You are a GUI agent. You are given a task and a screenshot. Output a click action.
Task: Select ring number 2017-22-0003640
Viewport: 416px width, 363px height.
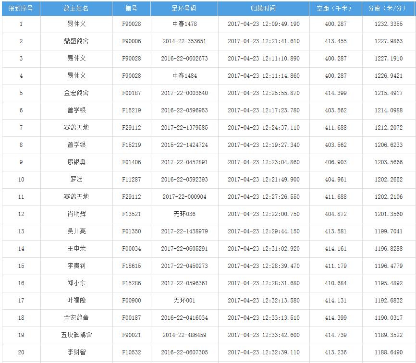tap(184, 93)
